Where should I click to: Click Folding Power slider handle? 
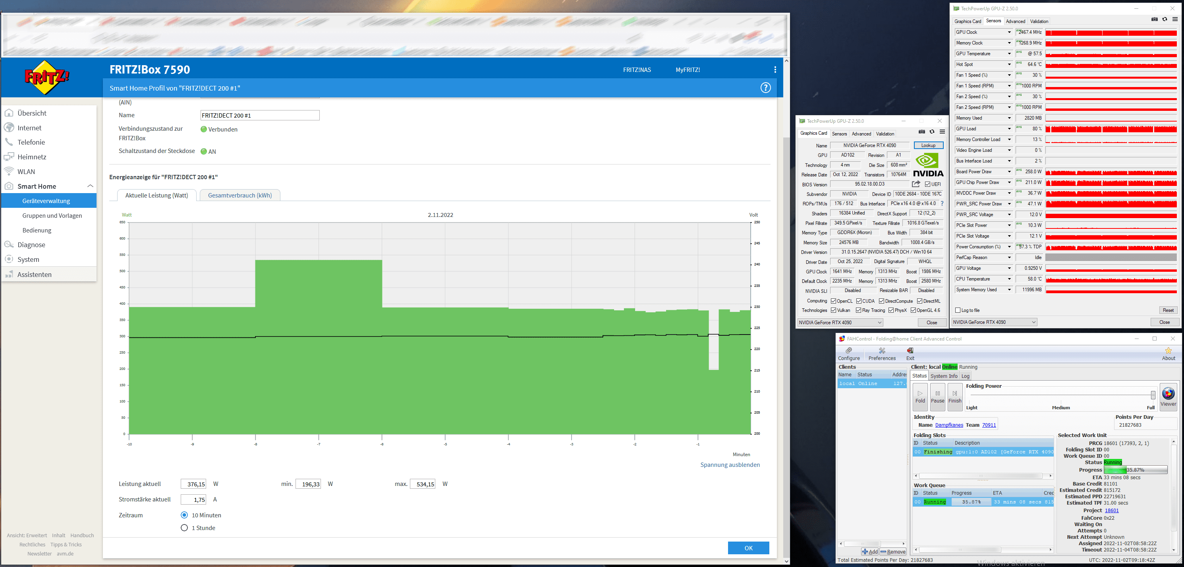pos(1153,395)
